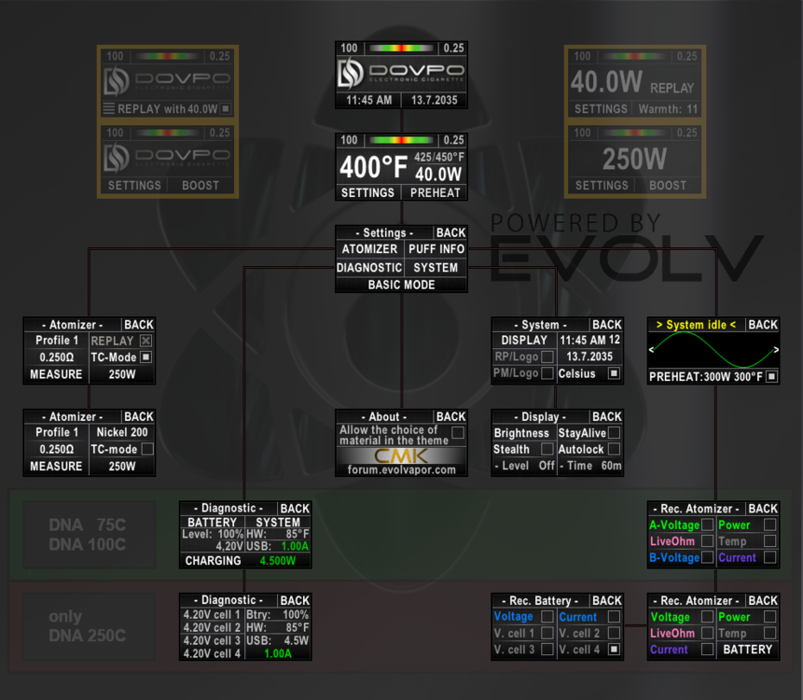Tick the V. cell 2 checkbox

pyautogui.click(x=614, y=633)
